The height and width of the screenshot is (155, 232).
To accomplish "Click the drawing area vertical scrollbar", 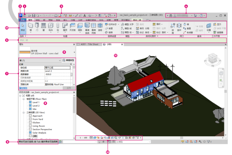I will [x=225, y=91].
